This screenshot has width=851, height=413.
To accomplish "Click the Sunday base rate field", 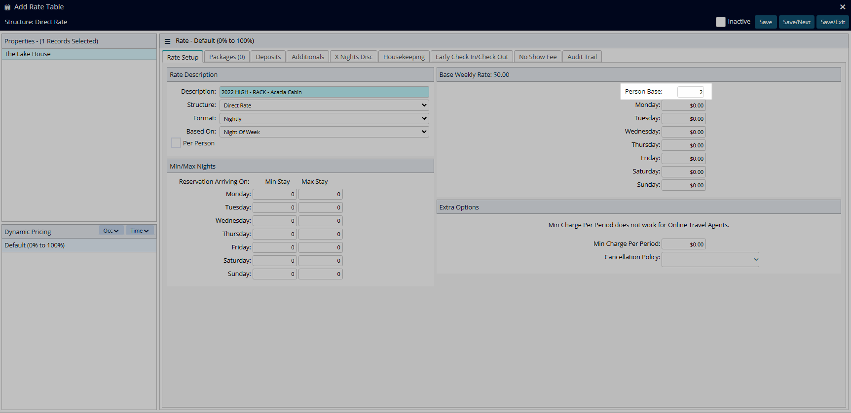I will point(684,185).
